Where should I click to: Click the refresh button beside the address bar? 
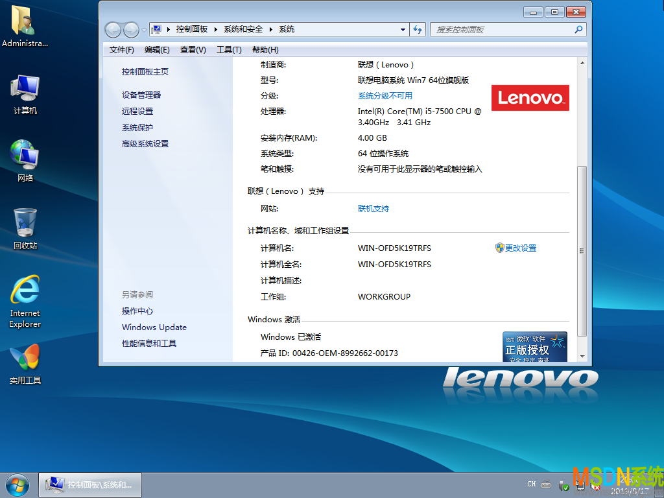[x=418, y=29]
